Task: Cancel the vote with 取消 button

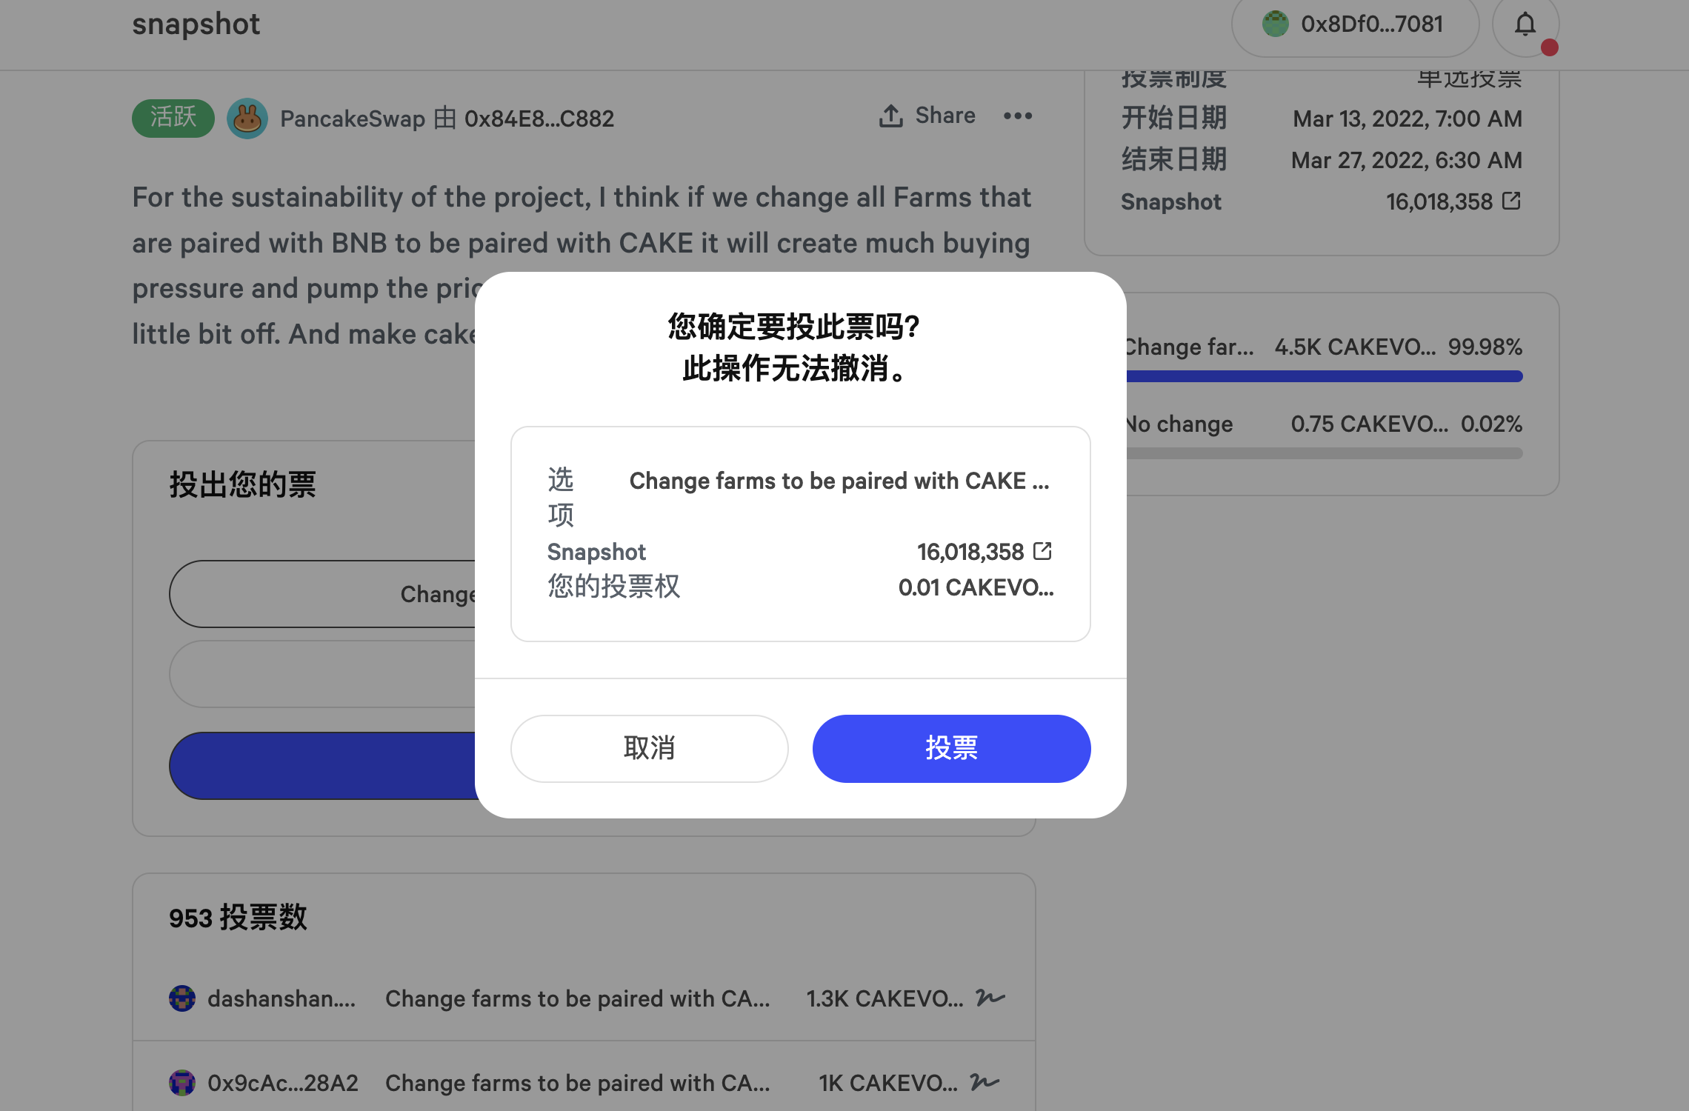Action: (649, 748)
